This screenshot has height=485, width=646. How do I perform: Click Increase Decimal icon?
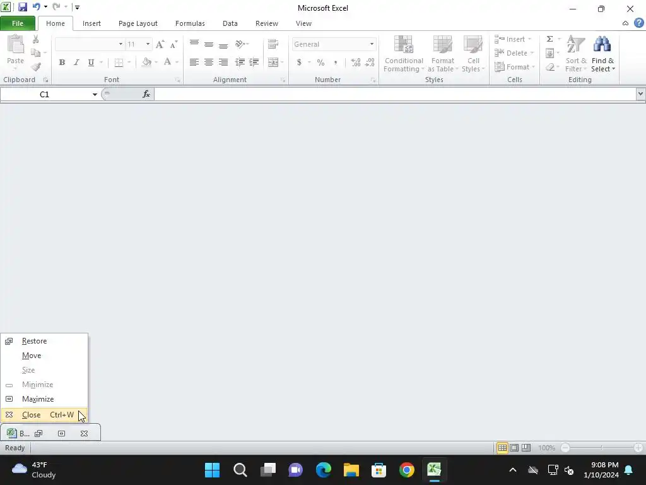point(356,63)
